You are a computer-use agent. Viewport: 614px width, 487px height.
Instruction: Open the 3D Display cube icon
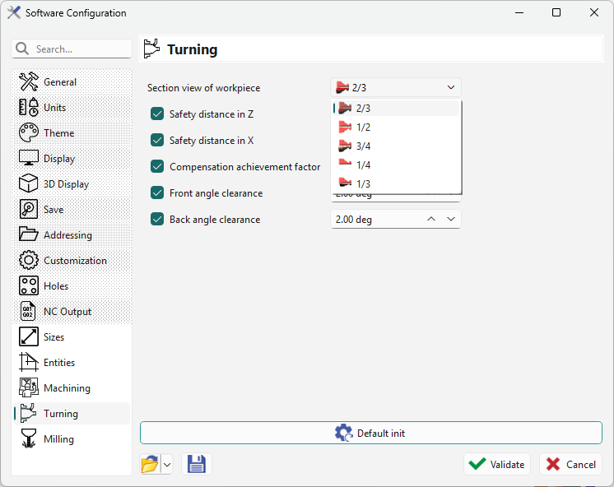click(29, 184)
